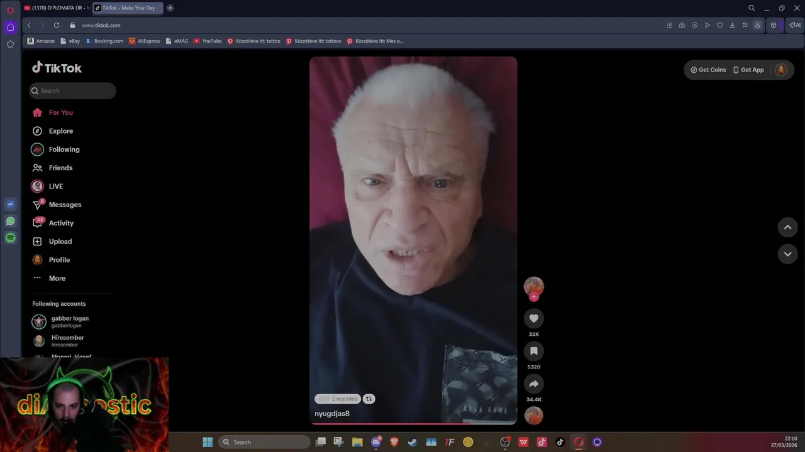This screenshot has width=805, height=452.
Task: Follow creator via plus on avatar
Action: [x=534, y=297]
